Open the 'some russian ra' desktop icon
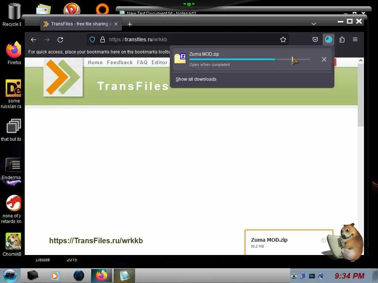This screenshot has width=378, height=283. click(x=12, y=94)
